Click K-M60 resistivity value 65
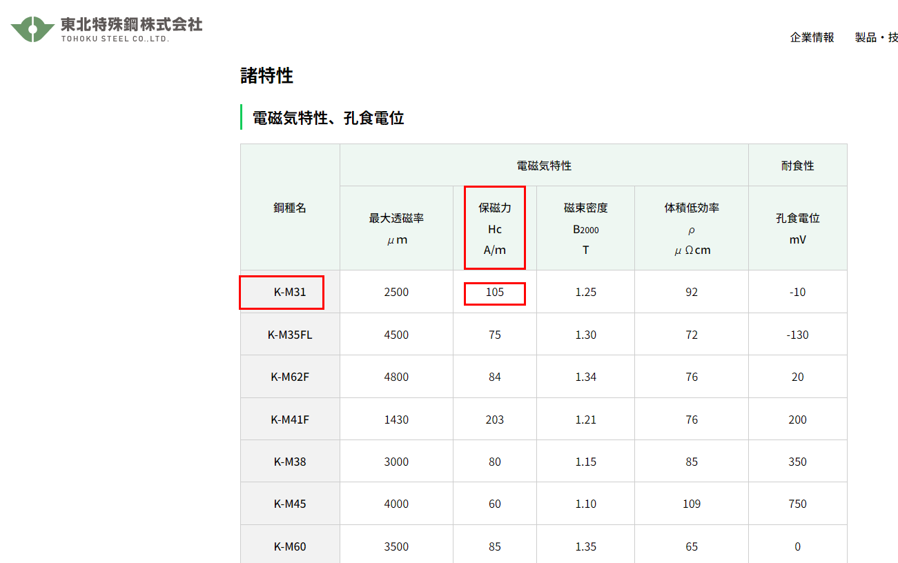Screen dimensions: 898x563 coord(692,546)
